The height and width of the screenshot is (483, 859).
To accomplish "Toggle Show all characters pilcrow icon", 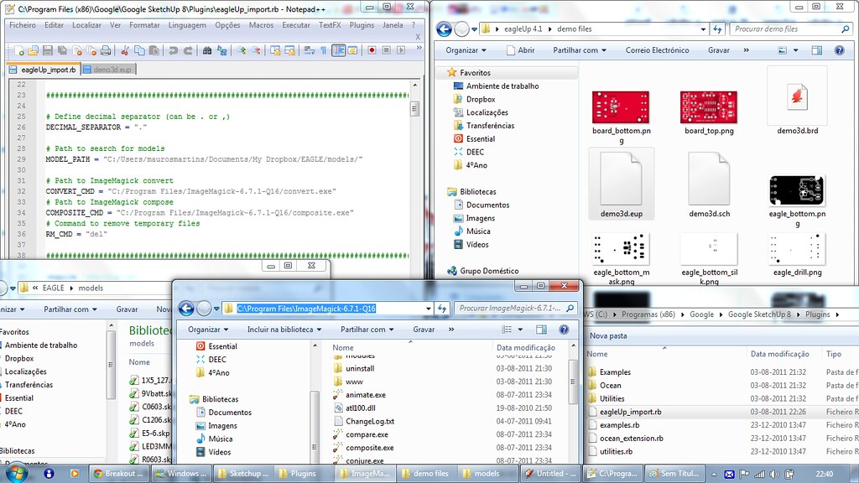I will click(323, 50).
